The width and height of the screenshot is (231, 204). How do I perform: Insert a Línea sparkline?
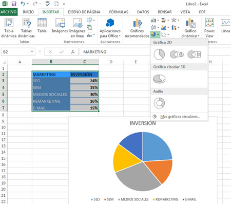pos(225,26)
